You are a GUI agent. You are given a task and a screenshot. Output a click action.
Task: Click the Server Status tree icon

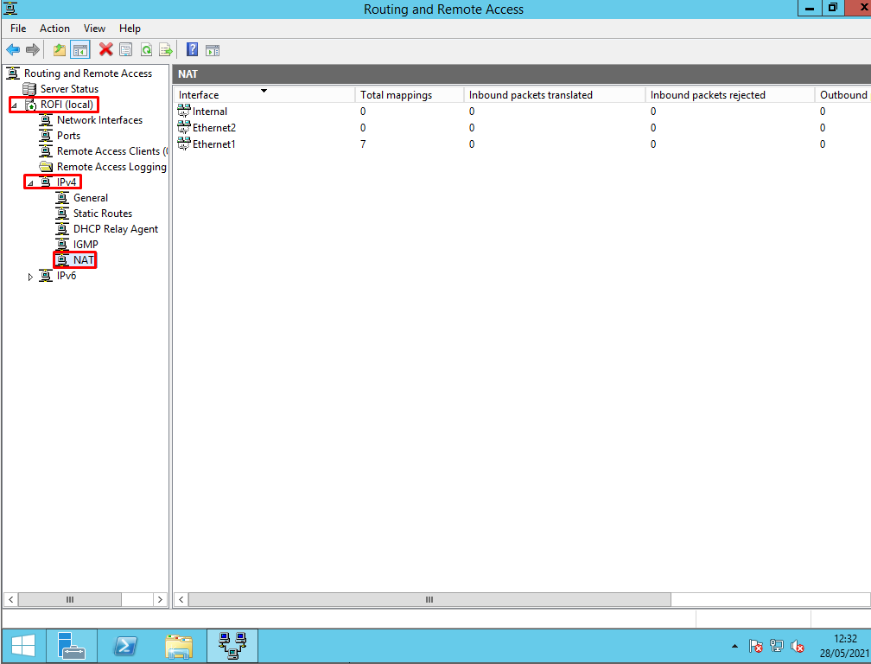(29, 89)
